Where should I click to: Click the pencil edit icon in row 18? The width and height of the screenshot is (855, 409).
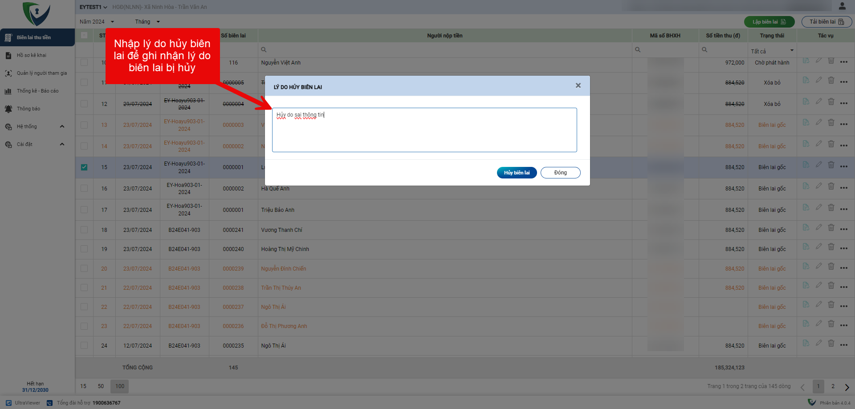pyautogui.click(x=818, y=228)
